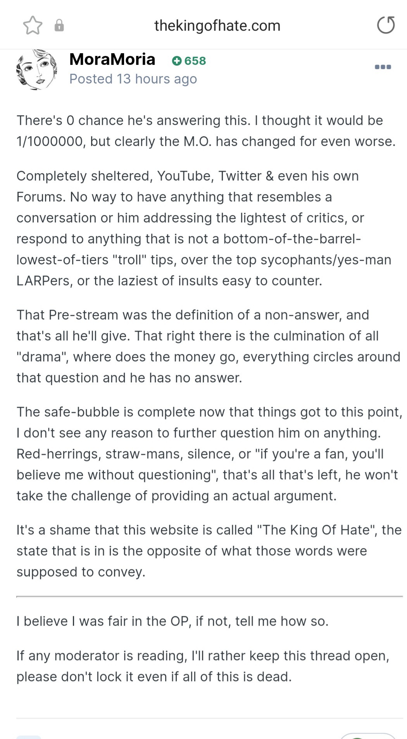The image size is (407, 739).
Task: Click the paragraph mentioning "The King Of Hate"
Action: coord(209,551)
